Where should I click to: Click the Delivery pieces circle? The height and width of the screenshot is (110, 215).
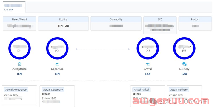pos(184,48)
